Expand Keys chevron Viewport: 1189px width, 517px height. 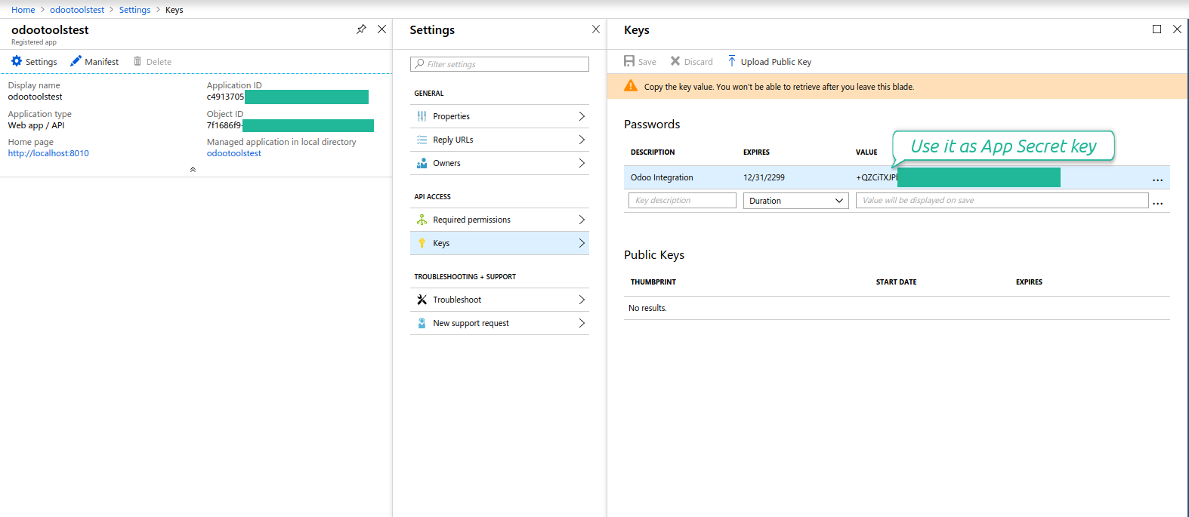pyautogui.click(x=582, y=243)
